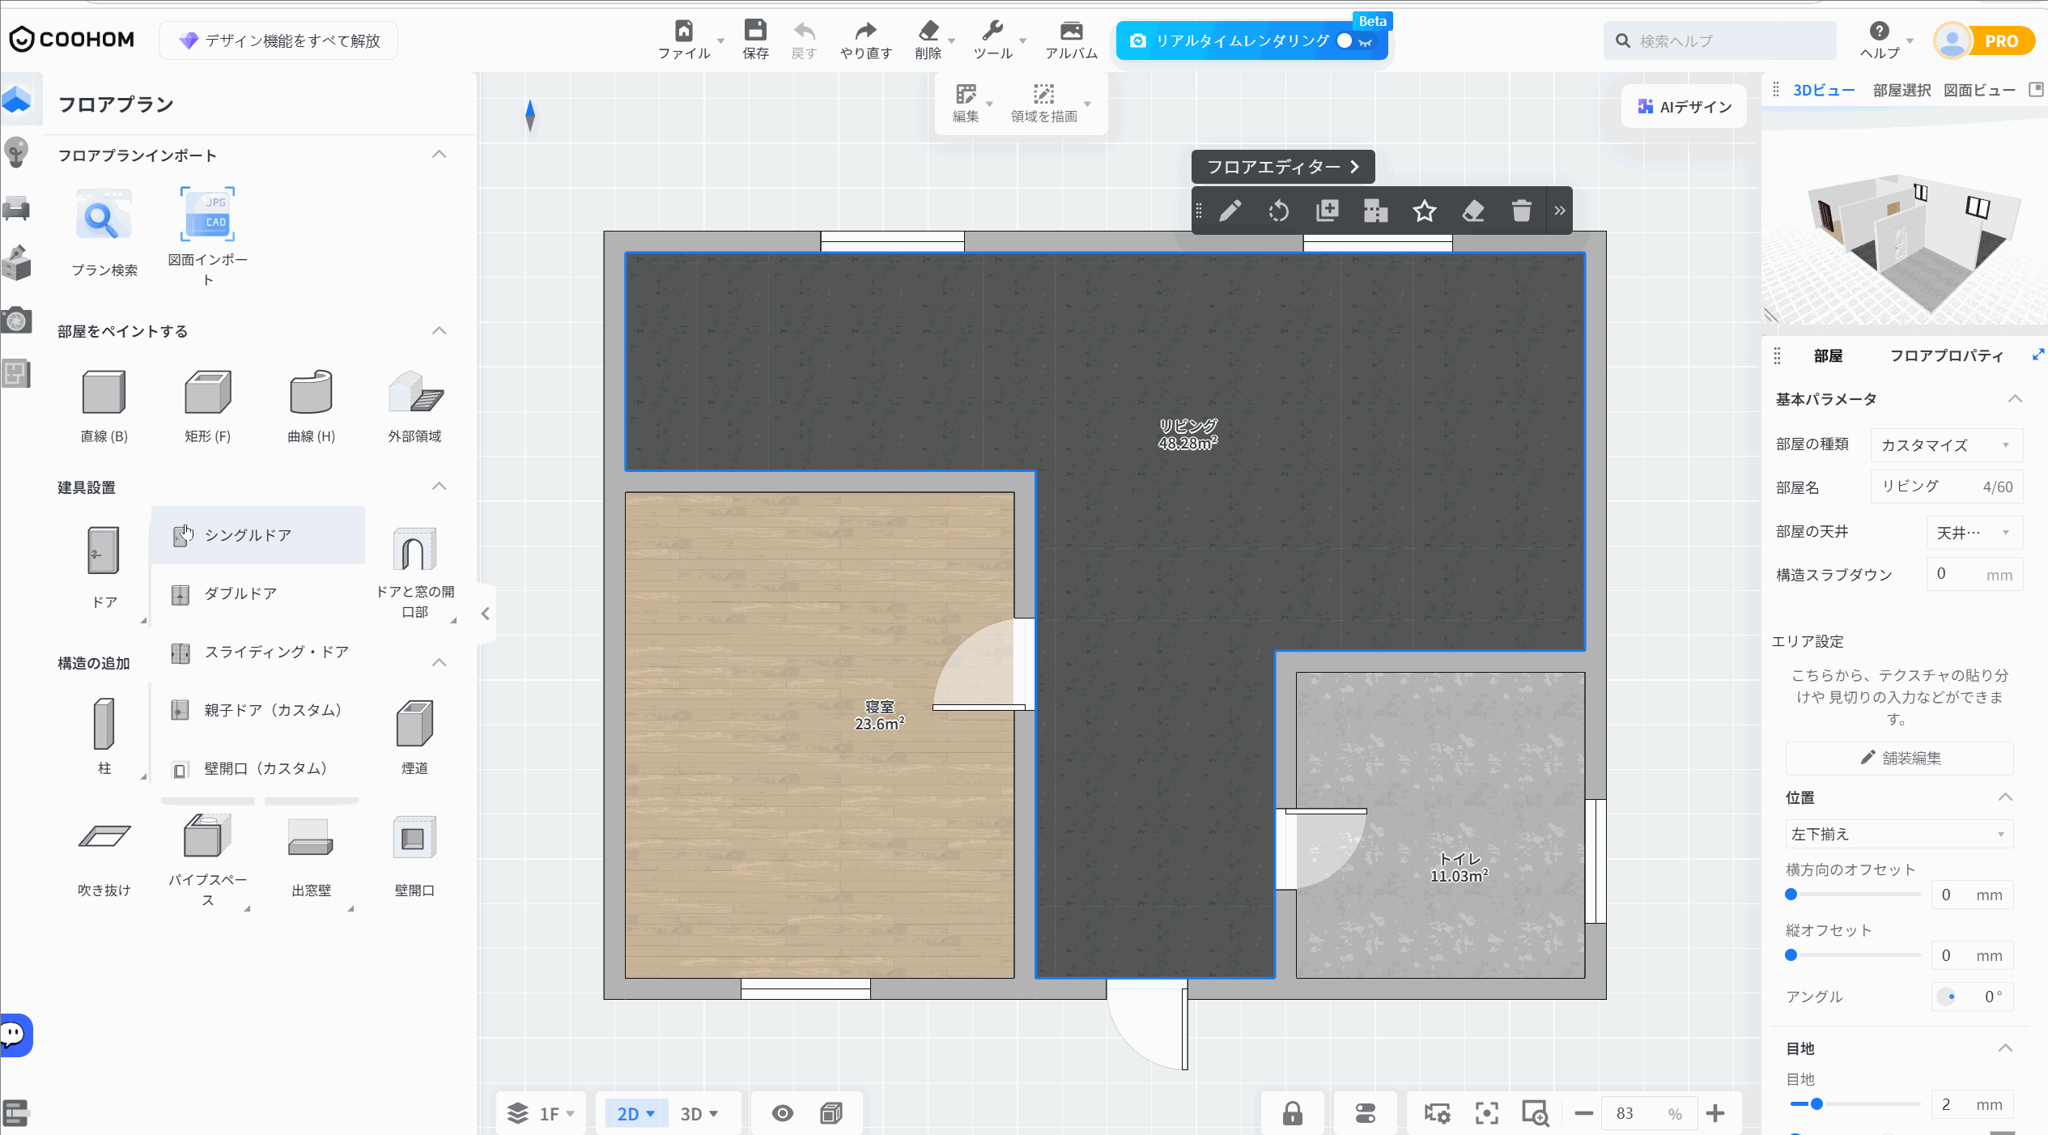
Task: Click デザイン機能をすべて解放 button
Action: [278, 40]
